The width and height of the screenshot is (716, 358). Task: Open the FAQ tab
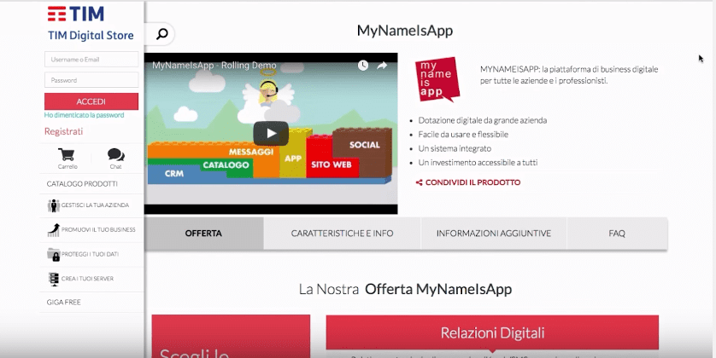(x=617, y=233)
